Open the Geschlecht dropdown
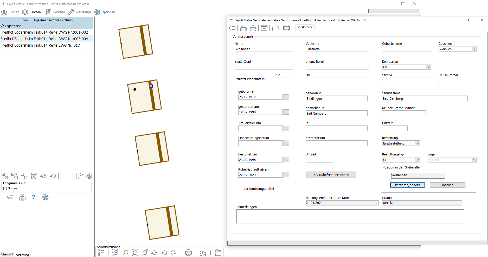 click(474, 49)
